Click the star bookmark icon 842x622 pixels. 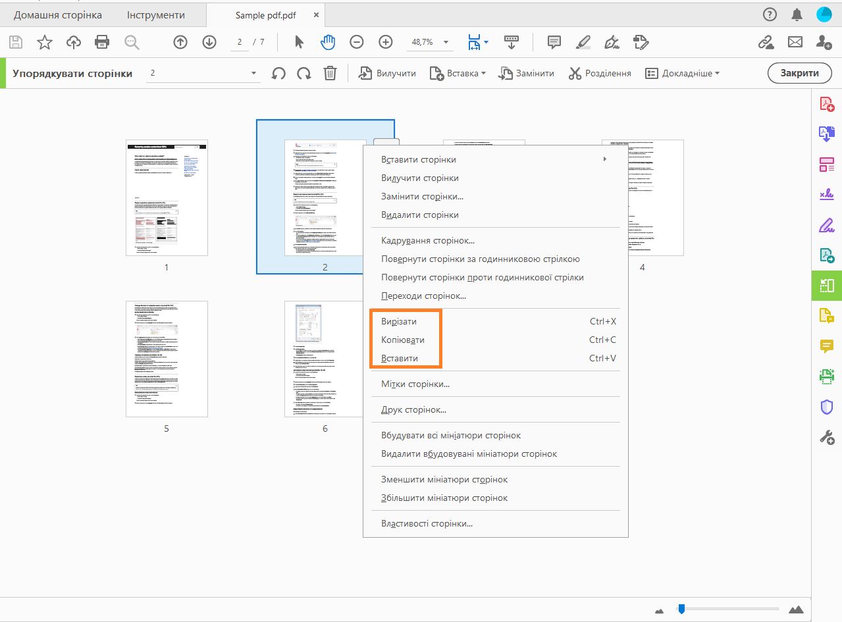[44, 42]
